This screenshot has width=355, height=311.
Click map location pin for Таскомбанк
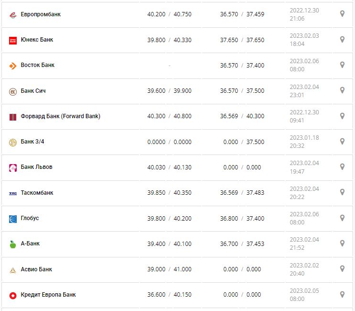[342, 192]
